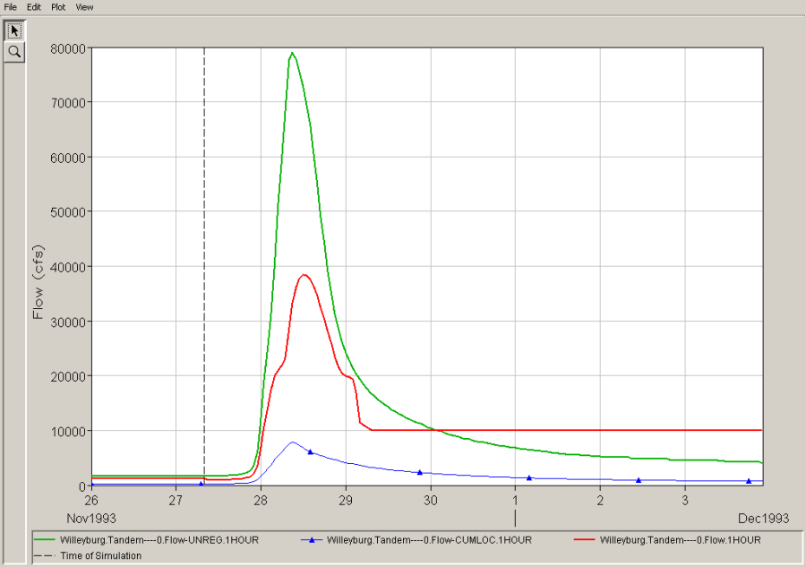Click the 28 date tick label
The width and height of the screenshot is (806, 567).
(x=261, y=501)
